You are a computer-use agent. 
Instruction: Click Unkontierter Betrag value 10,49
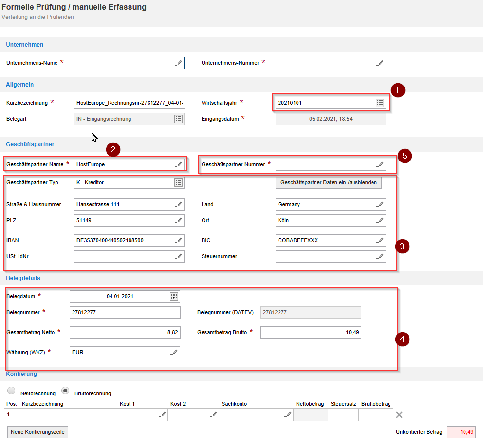point(461,432)
